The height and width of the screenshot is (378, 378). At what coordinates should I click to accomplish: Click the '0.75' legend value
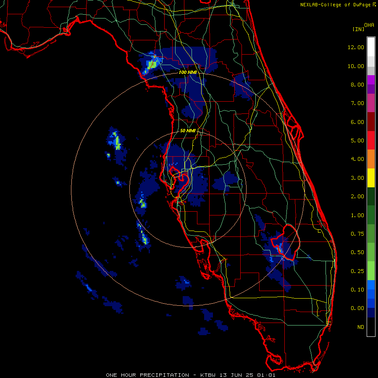357,234
